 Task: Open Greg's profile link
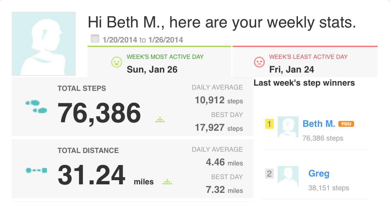click(x=319, y=173)
